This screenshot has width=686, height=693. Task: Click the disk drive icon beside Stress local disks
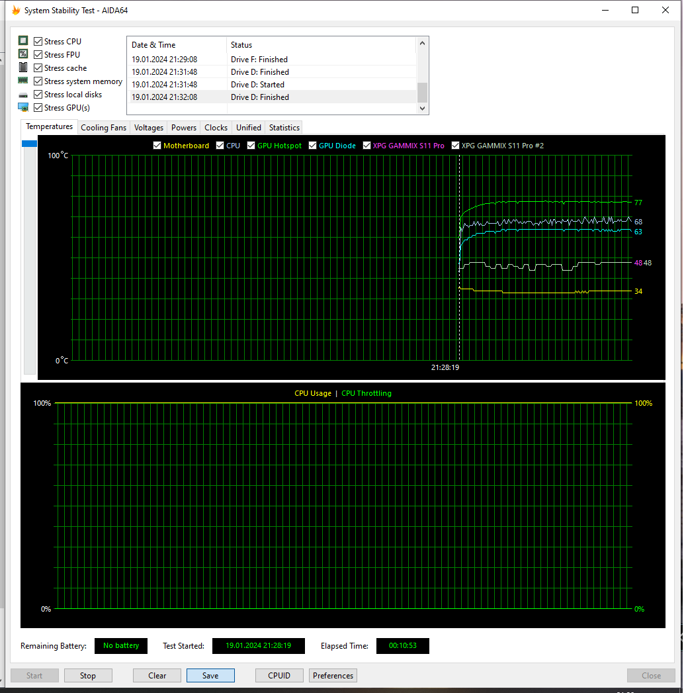tap(23, 95)
